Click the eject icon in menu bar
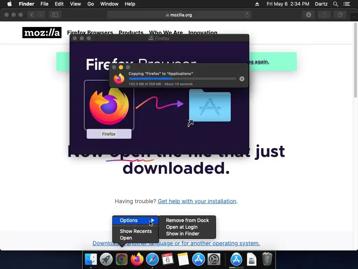358x269 pixels. [257, 4]
